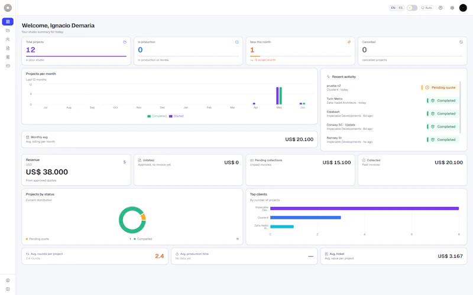Toggle the light/dark theme switch
The width and height of the screenshot is (473, 295).
412,8
